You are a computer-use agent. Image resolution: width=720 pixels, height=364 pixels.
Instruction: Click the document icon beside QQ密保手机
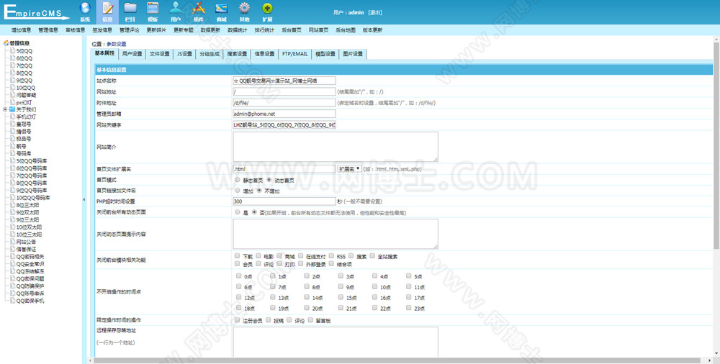(x=13, y=301)
